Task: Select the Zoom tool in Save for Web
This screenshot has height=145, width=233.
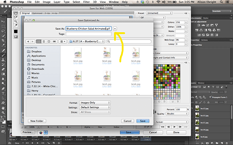Action: coord(16,21)
